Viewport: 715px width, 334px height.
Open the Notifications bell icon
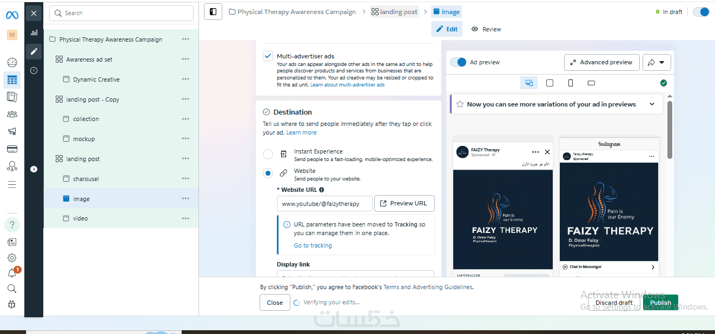pos(12,273)
